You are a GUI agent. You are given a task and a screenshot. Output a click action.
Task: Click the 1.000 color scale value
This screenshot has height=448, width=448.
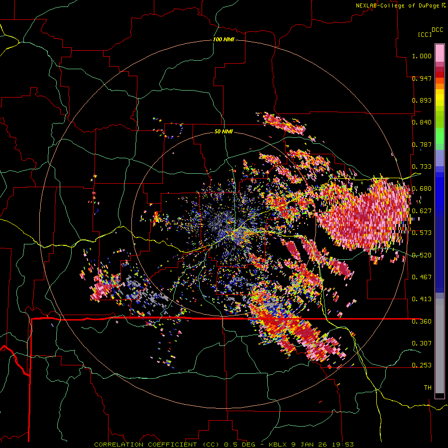click(x=422, y=56)
